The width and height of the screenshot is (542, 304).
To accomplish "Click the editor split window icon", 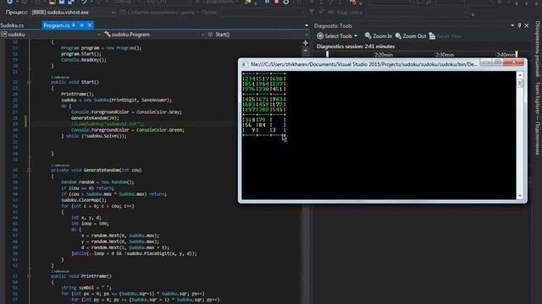I will click(306, 43).
